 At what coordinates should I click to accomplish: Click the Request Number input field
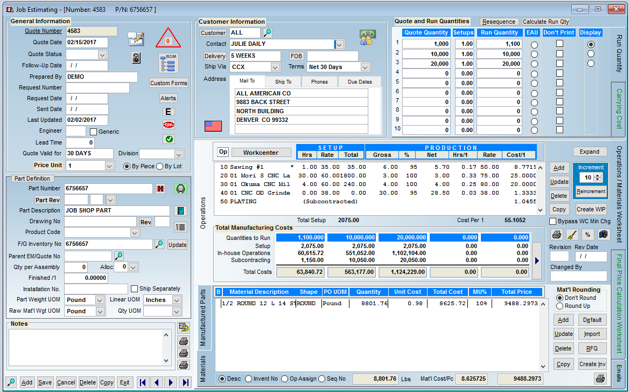click(x=97, y=88)
